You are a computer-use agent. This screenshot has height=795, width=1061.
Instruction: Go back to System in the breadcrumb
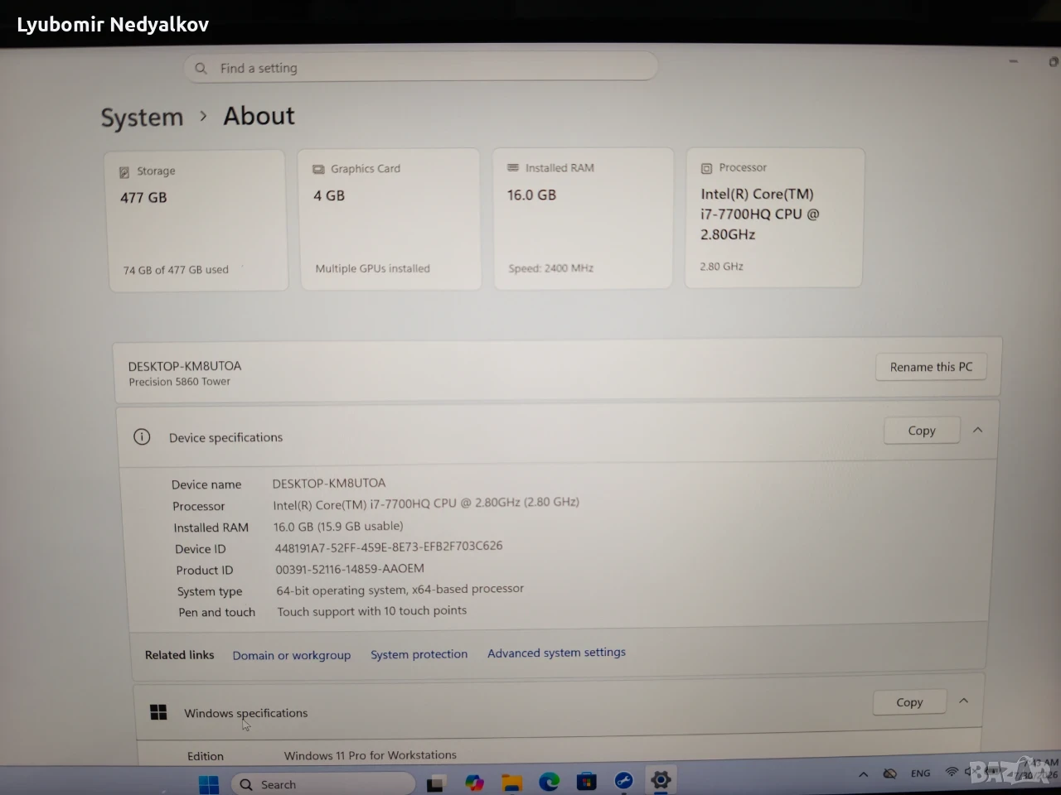(142, 118)
